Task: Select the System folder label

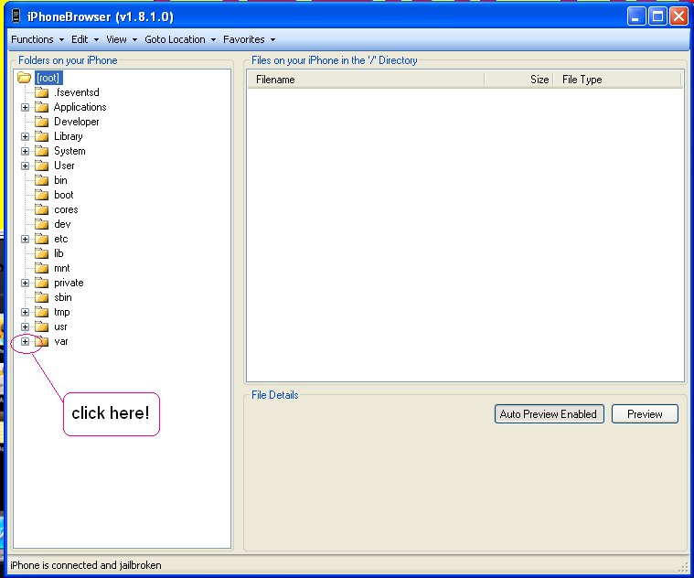Action: [69, 151]
